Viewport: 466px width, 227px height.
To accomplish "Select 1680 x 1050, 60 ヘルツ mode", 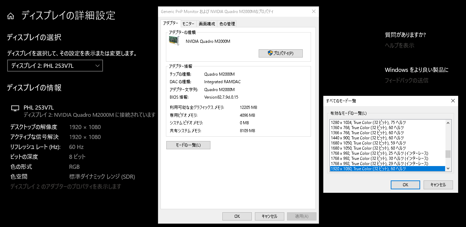I will point(387,148).
